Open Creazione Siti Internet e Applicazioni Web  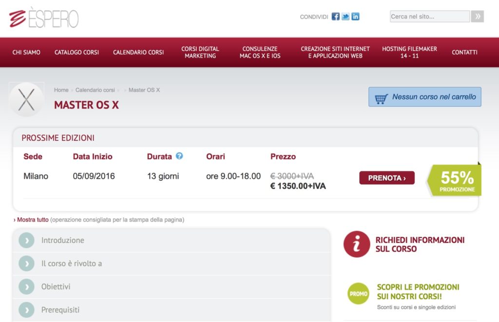335,52
